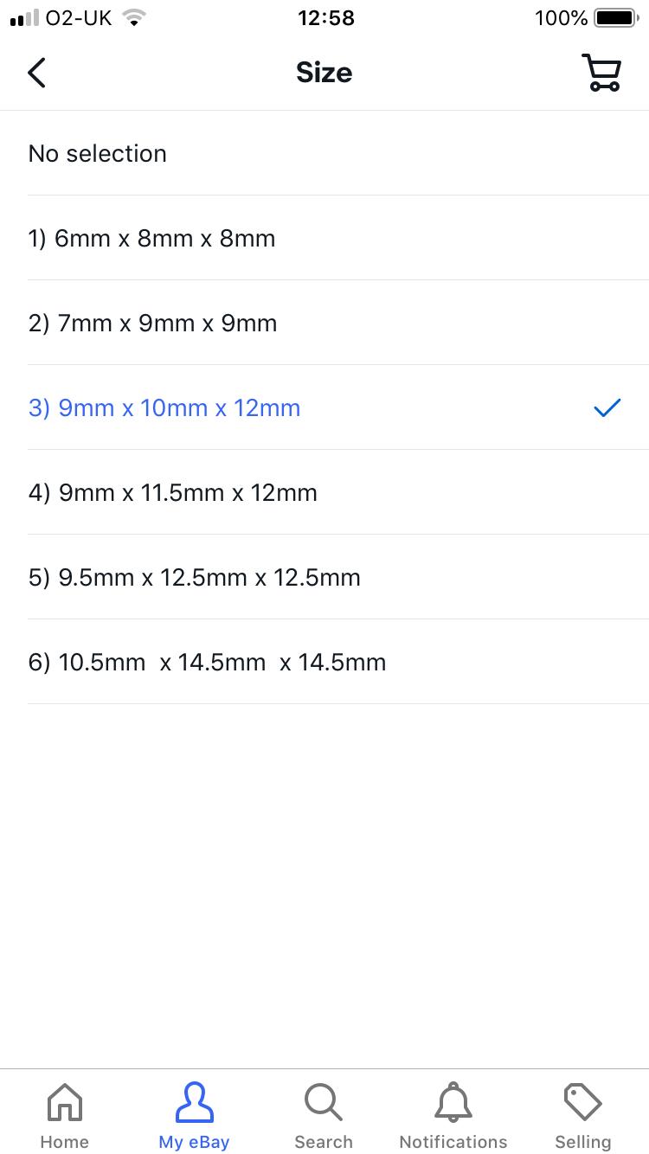Tap the Home house icon
This screenshot has width=649, height=1154.
tap(64, 1103)
